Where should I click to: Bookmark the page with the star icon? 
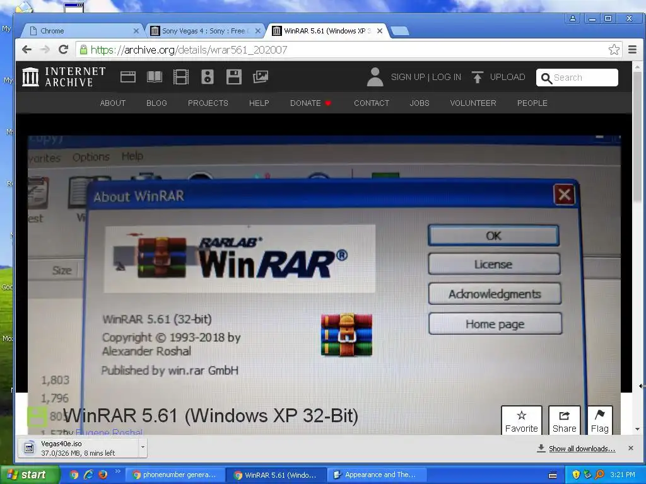(614, 50)
